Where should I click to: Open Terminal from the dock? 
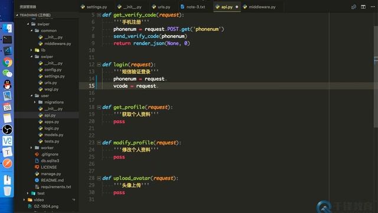[7, 40]
